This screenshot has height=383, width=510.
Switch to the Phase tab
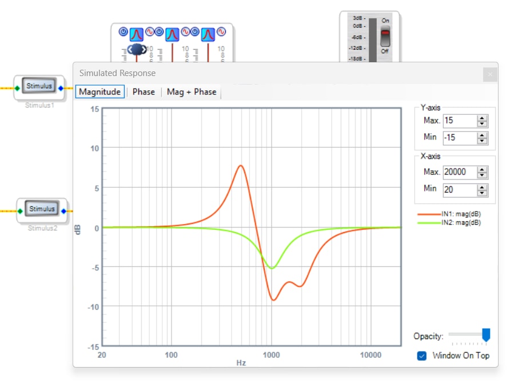144,91
